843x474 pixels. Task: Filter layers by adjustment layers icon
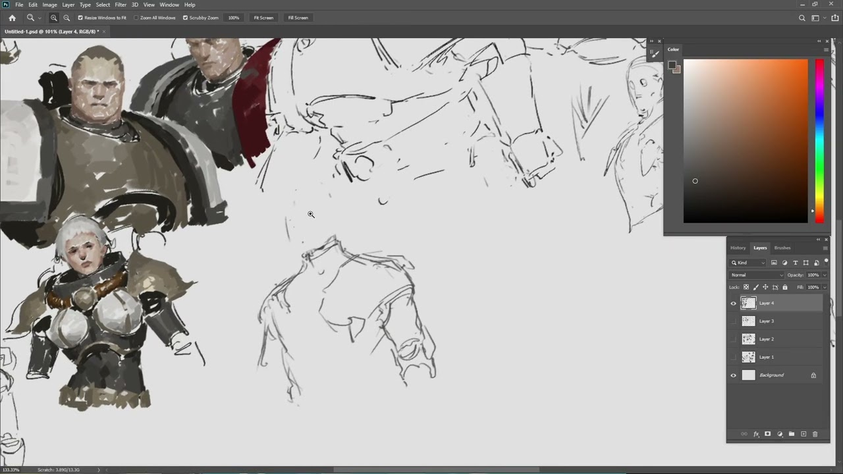click(784, 263)
